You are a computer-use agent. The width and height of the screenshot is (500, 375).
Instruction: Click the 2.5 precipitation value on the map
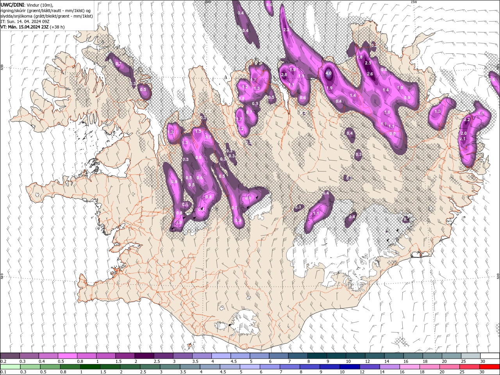pos(368,63)
